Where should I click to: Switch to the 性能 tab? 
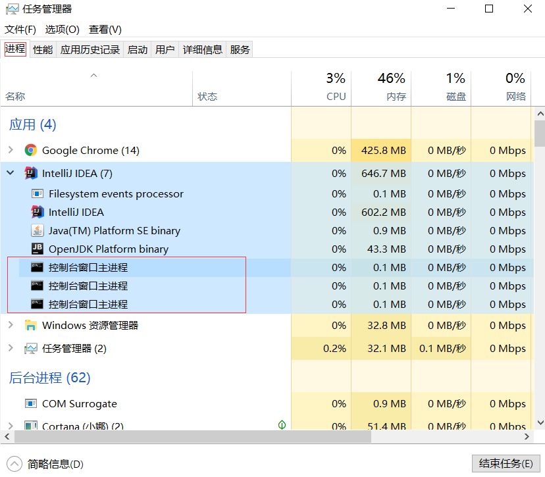[x=43, y=50]
